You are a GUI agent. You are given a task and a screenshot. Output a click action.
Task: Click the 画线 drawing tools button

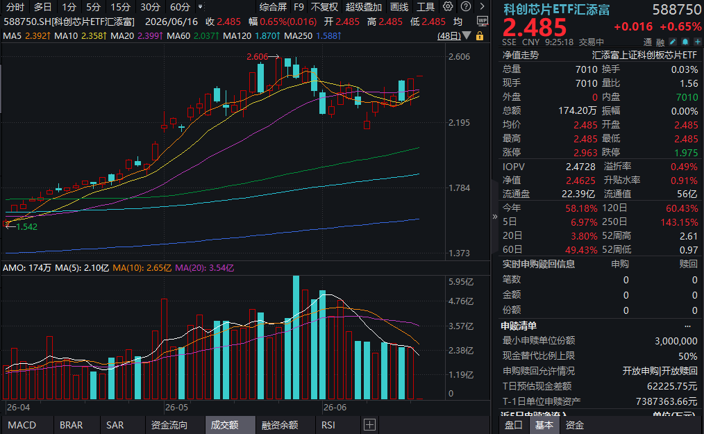pyautogui.click(x=399, y=7)
